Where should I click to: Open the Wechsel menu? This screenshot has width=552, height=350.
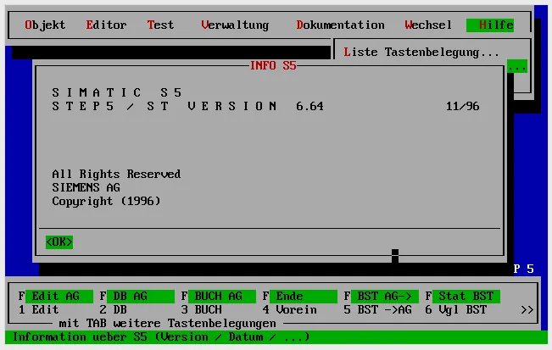[x=428, y=25]
